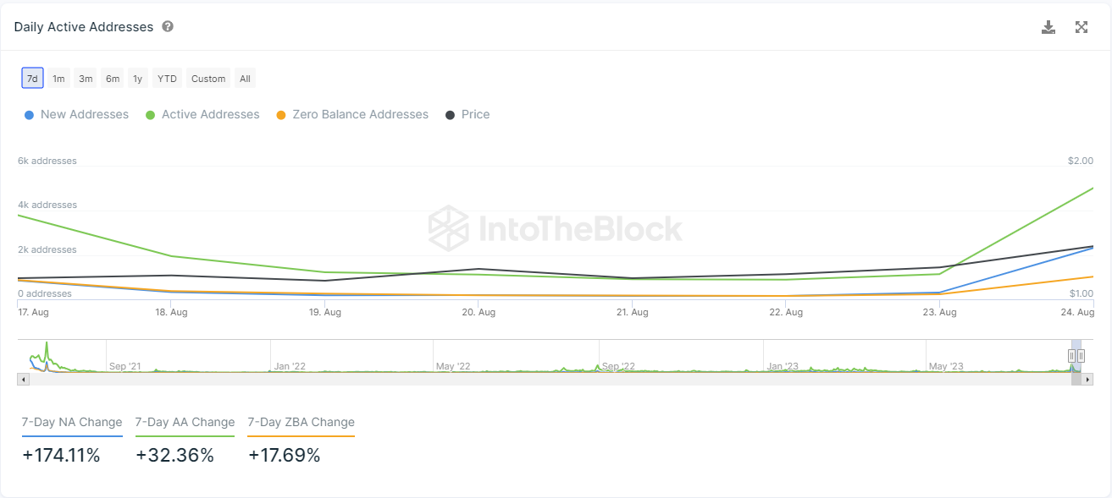
Task: Select YTD time range
Action: click(x=167, y=79)
